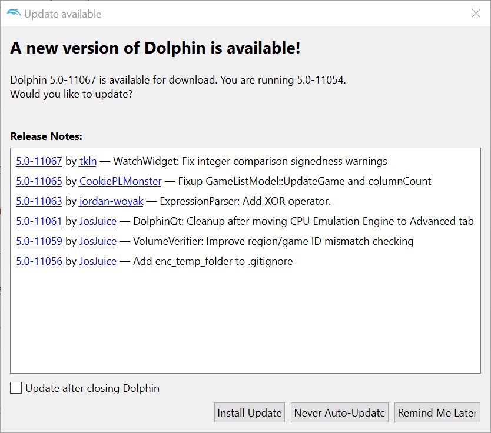
Task: Open the 5.0-11056 release link
Action: pos(39,261)
